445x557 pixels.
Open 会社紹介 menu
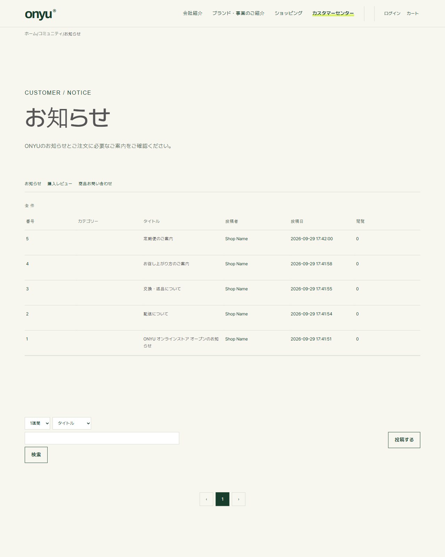click(193, 13)
